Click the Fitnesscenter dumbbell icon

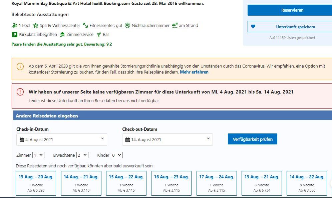[x=85, y=25]
